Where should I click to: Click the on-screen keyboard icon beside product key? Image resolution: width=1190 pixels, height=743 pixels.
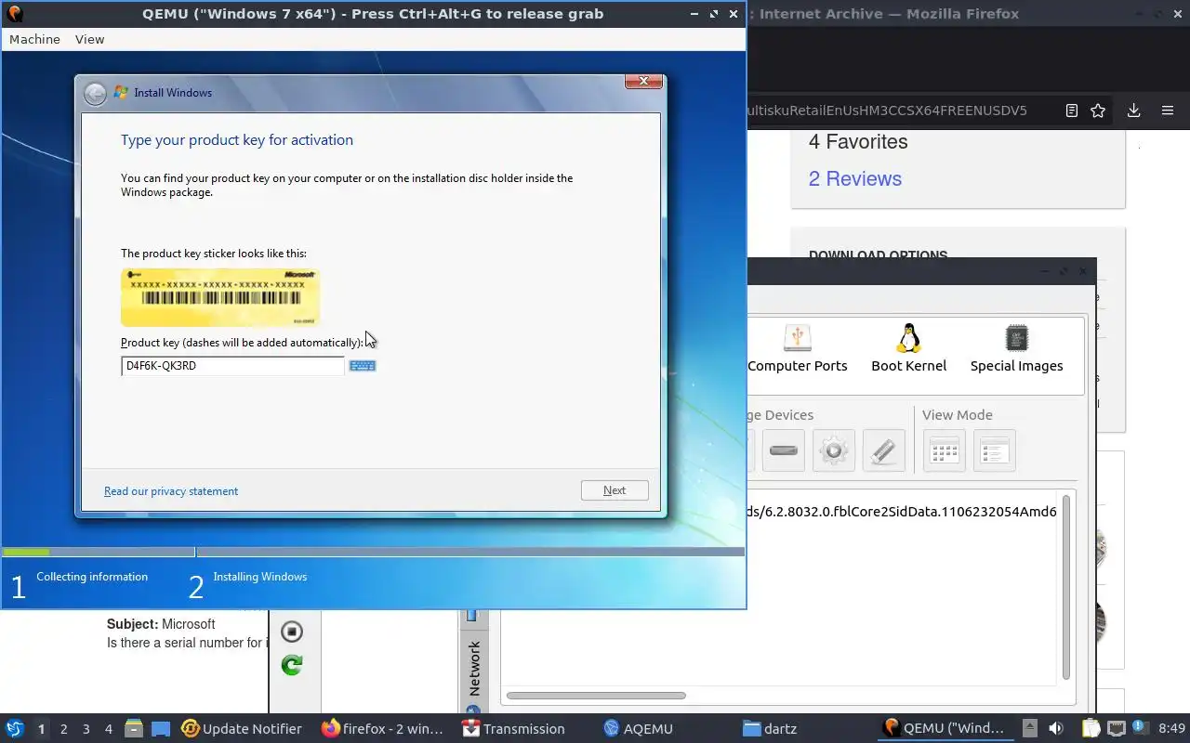(x=362, y=366)
